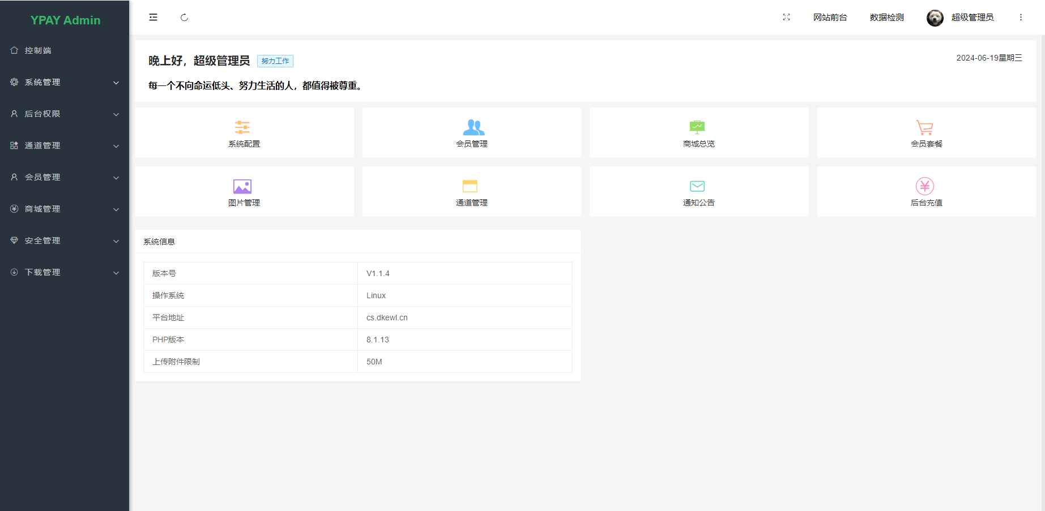Open the 会员套餐 shopping cart icon
The width and height of the screenshot is (1045, 511).
point(924,127)
